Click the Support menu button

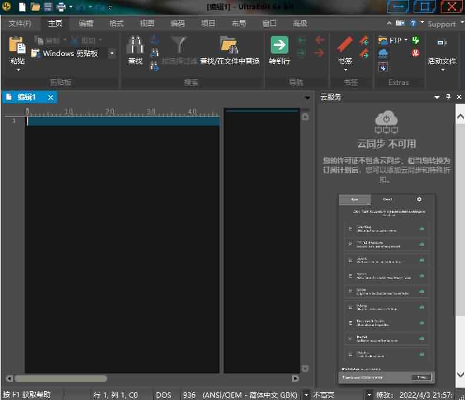(441, 24)
